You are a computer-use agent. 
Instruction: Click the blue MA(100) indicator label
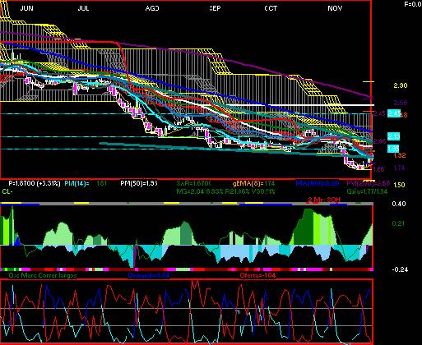click(x=318, y=183)
